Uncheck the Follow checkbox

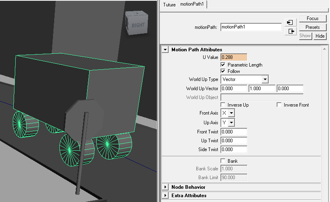pos(223,71)
